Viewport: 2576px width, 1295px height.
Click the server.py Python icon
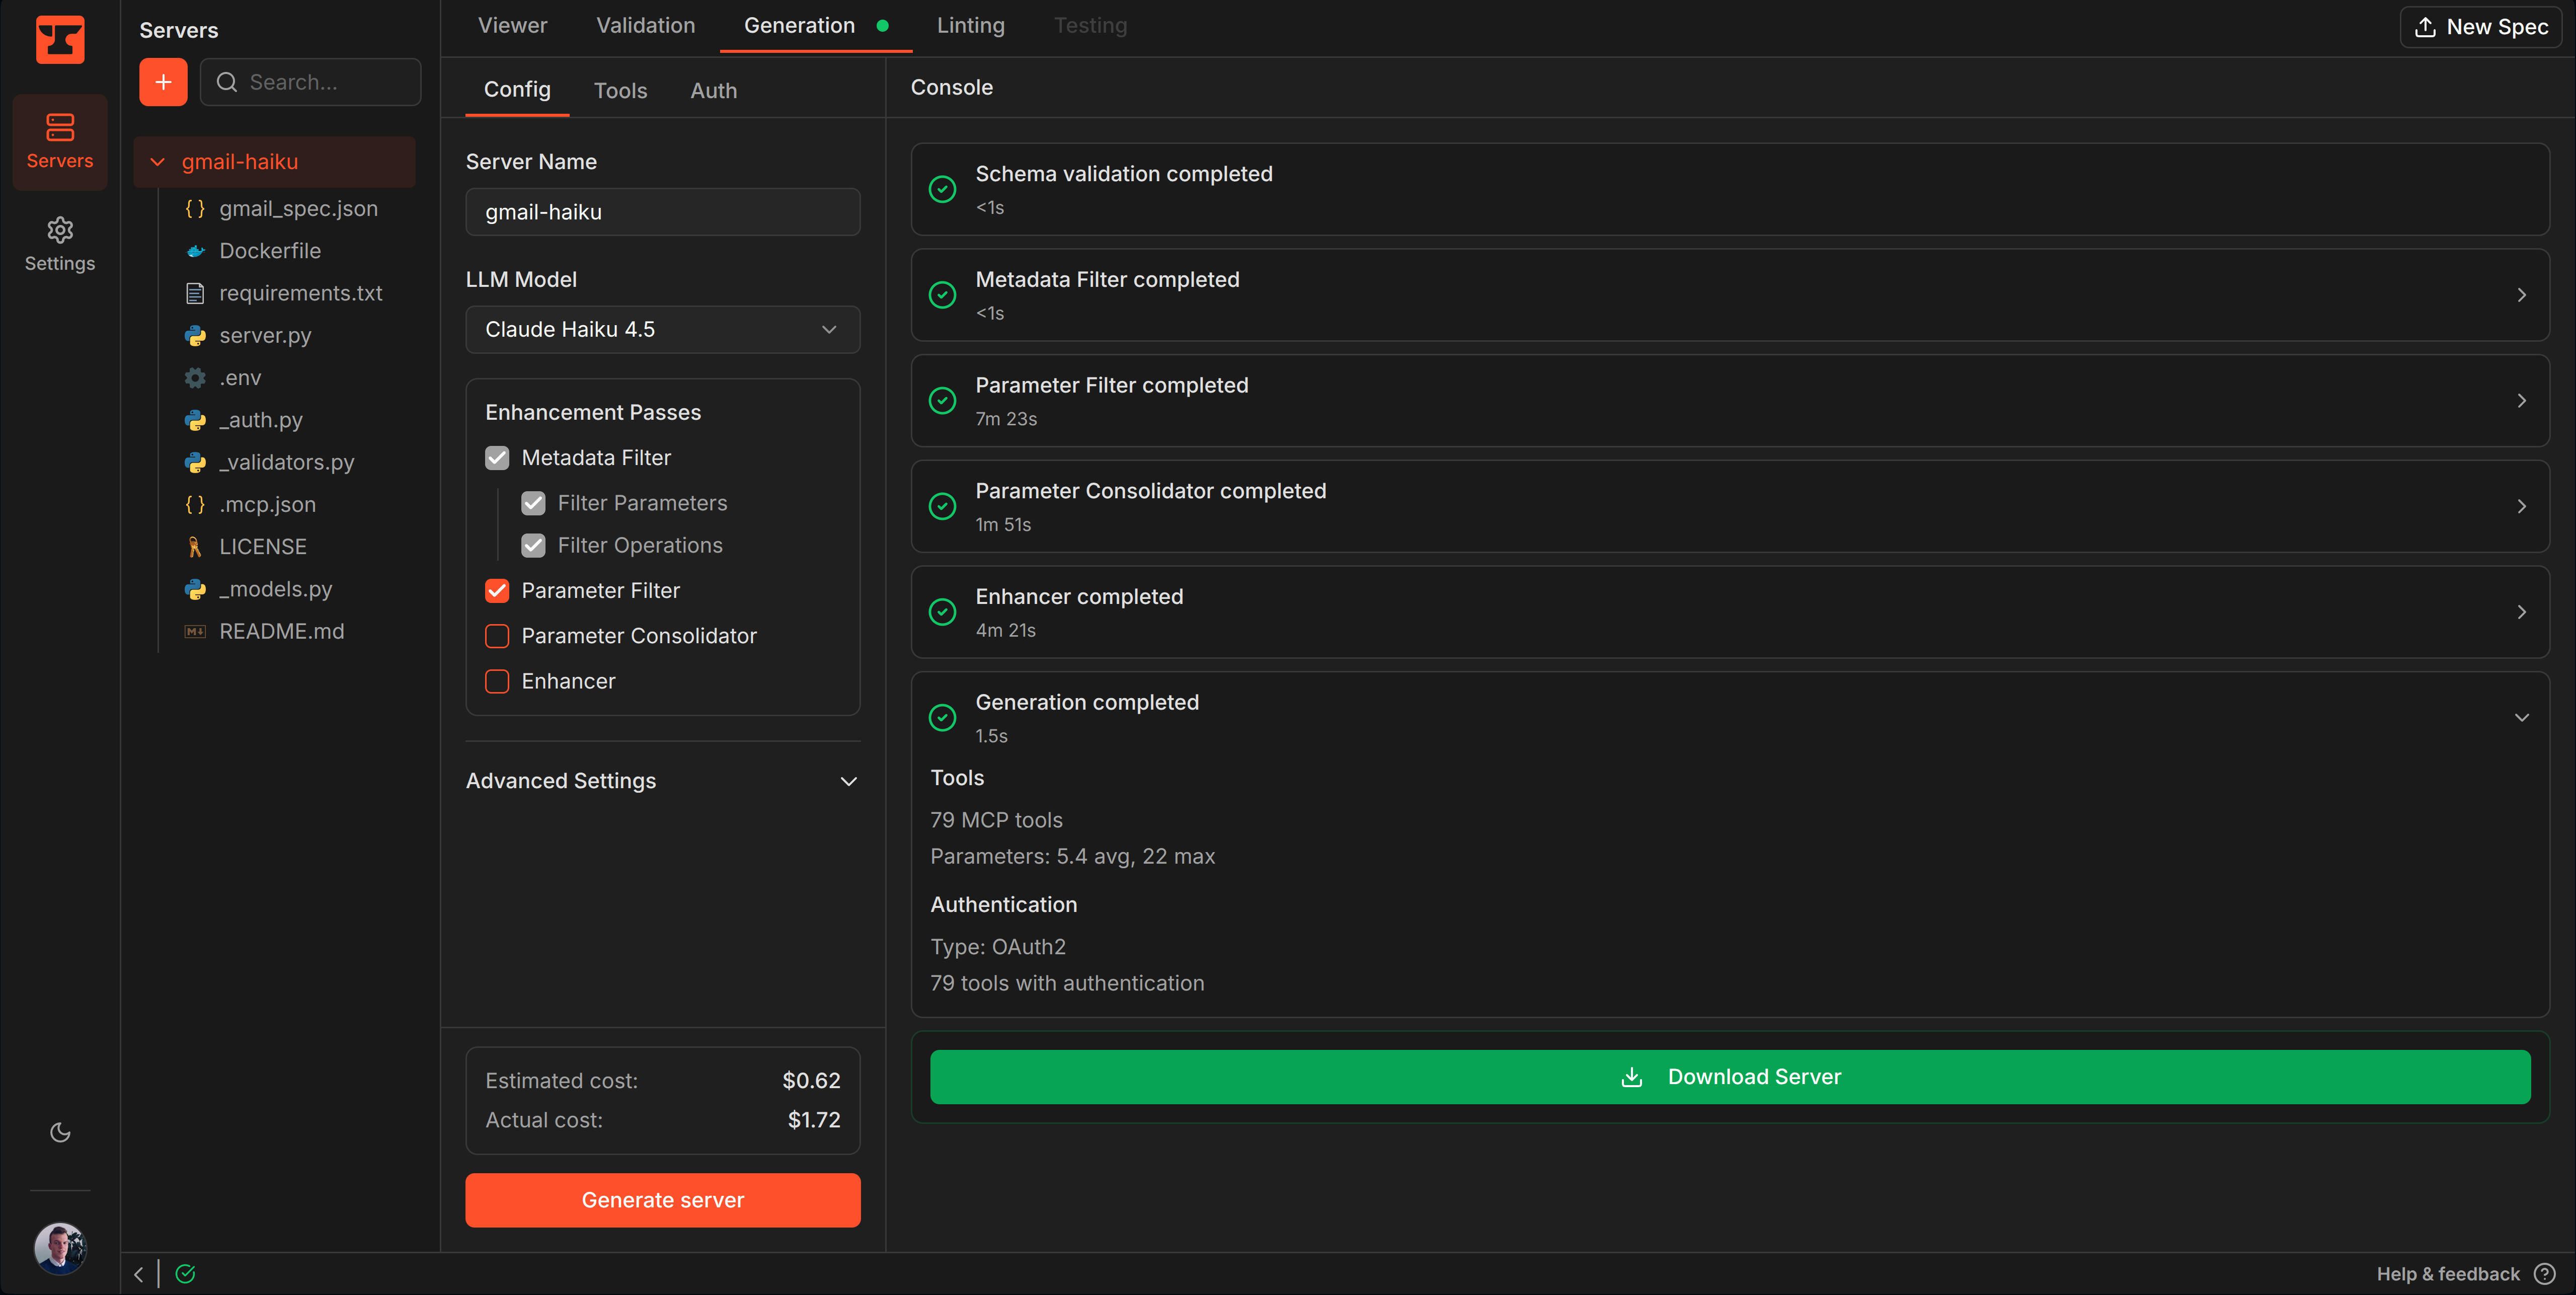[x=195, y=336]
